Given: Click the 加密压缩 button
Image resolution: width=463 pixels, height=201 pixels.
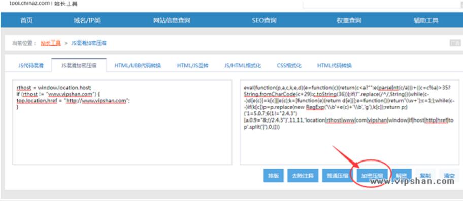Looking at the screenshot, I should click(x=372, y=176).
